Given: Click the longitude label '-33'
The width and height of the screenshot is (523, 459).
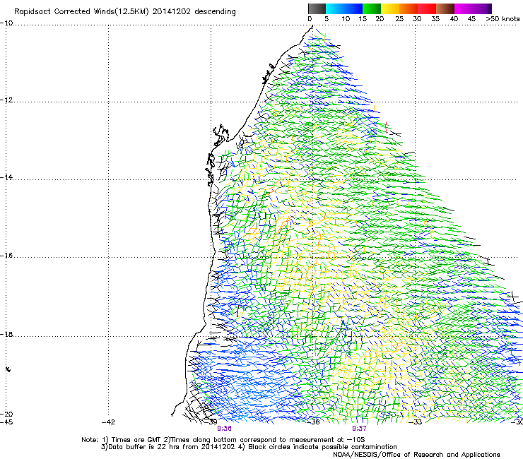Looking at the screenshot, I should (416, 422).
